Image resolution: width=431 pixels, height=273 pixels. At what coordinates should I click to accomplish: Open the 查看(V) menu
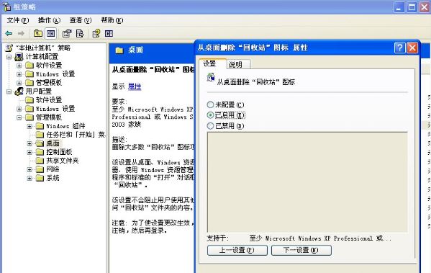[81, 20]
